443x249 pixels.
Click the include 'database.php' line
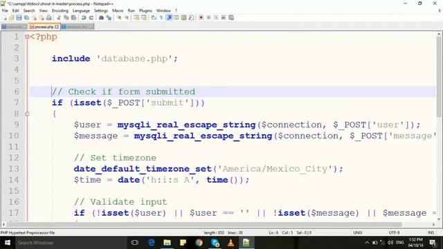(x=114, y=59)
